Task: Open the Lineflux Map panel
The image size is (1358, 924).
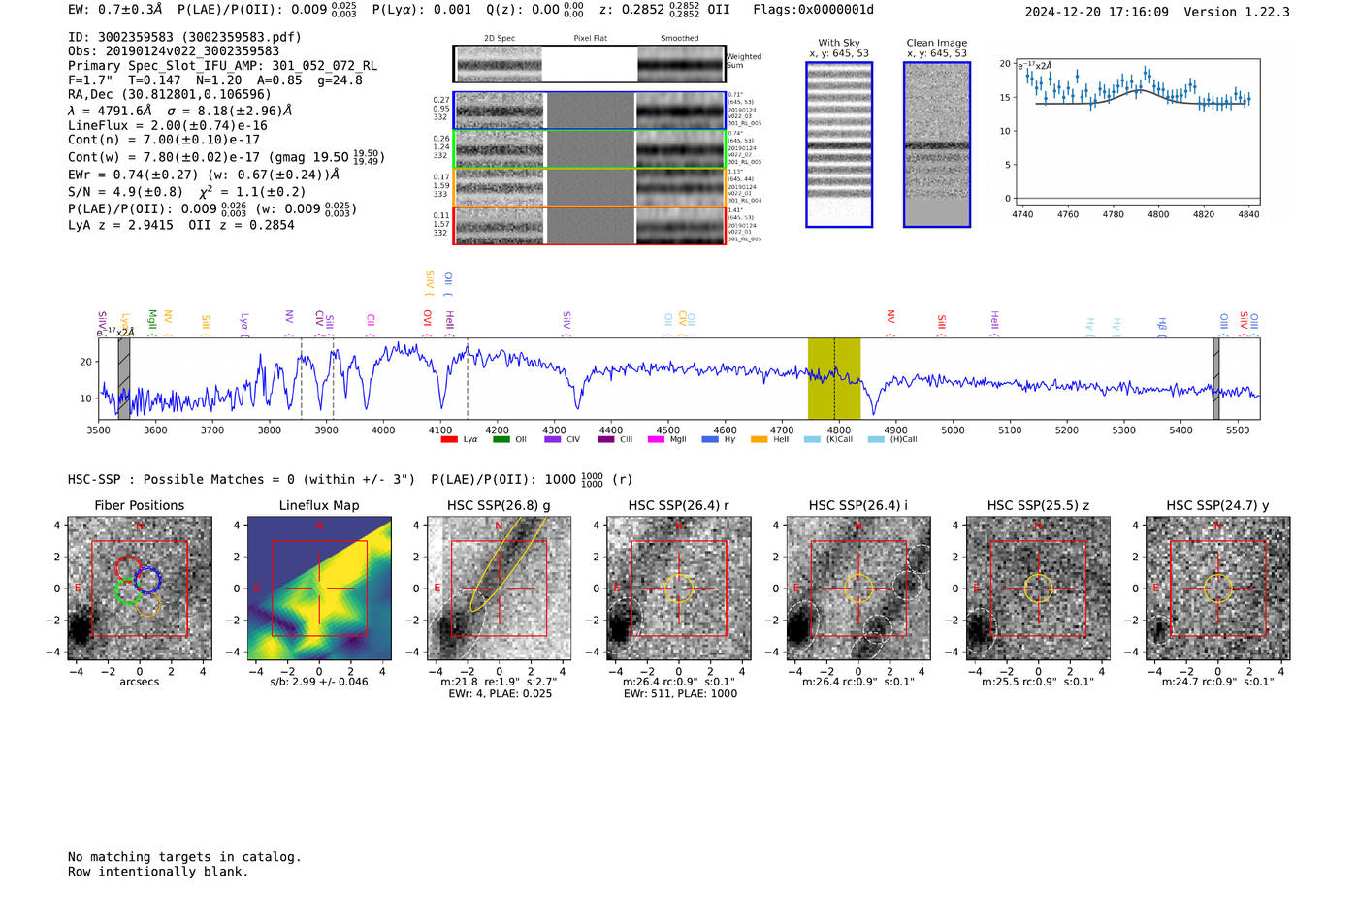Action: pyautogui.click(x=319, y=588)
